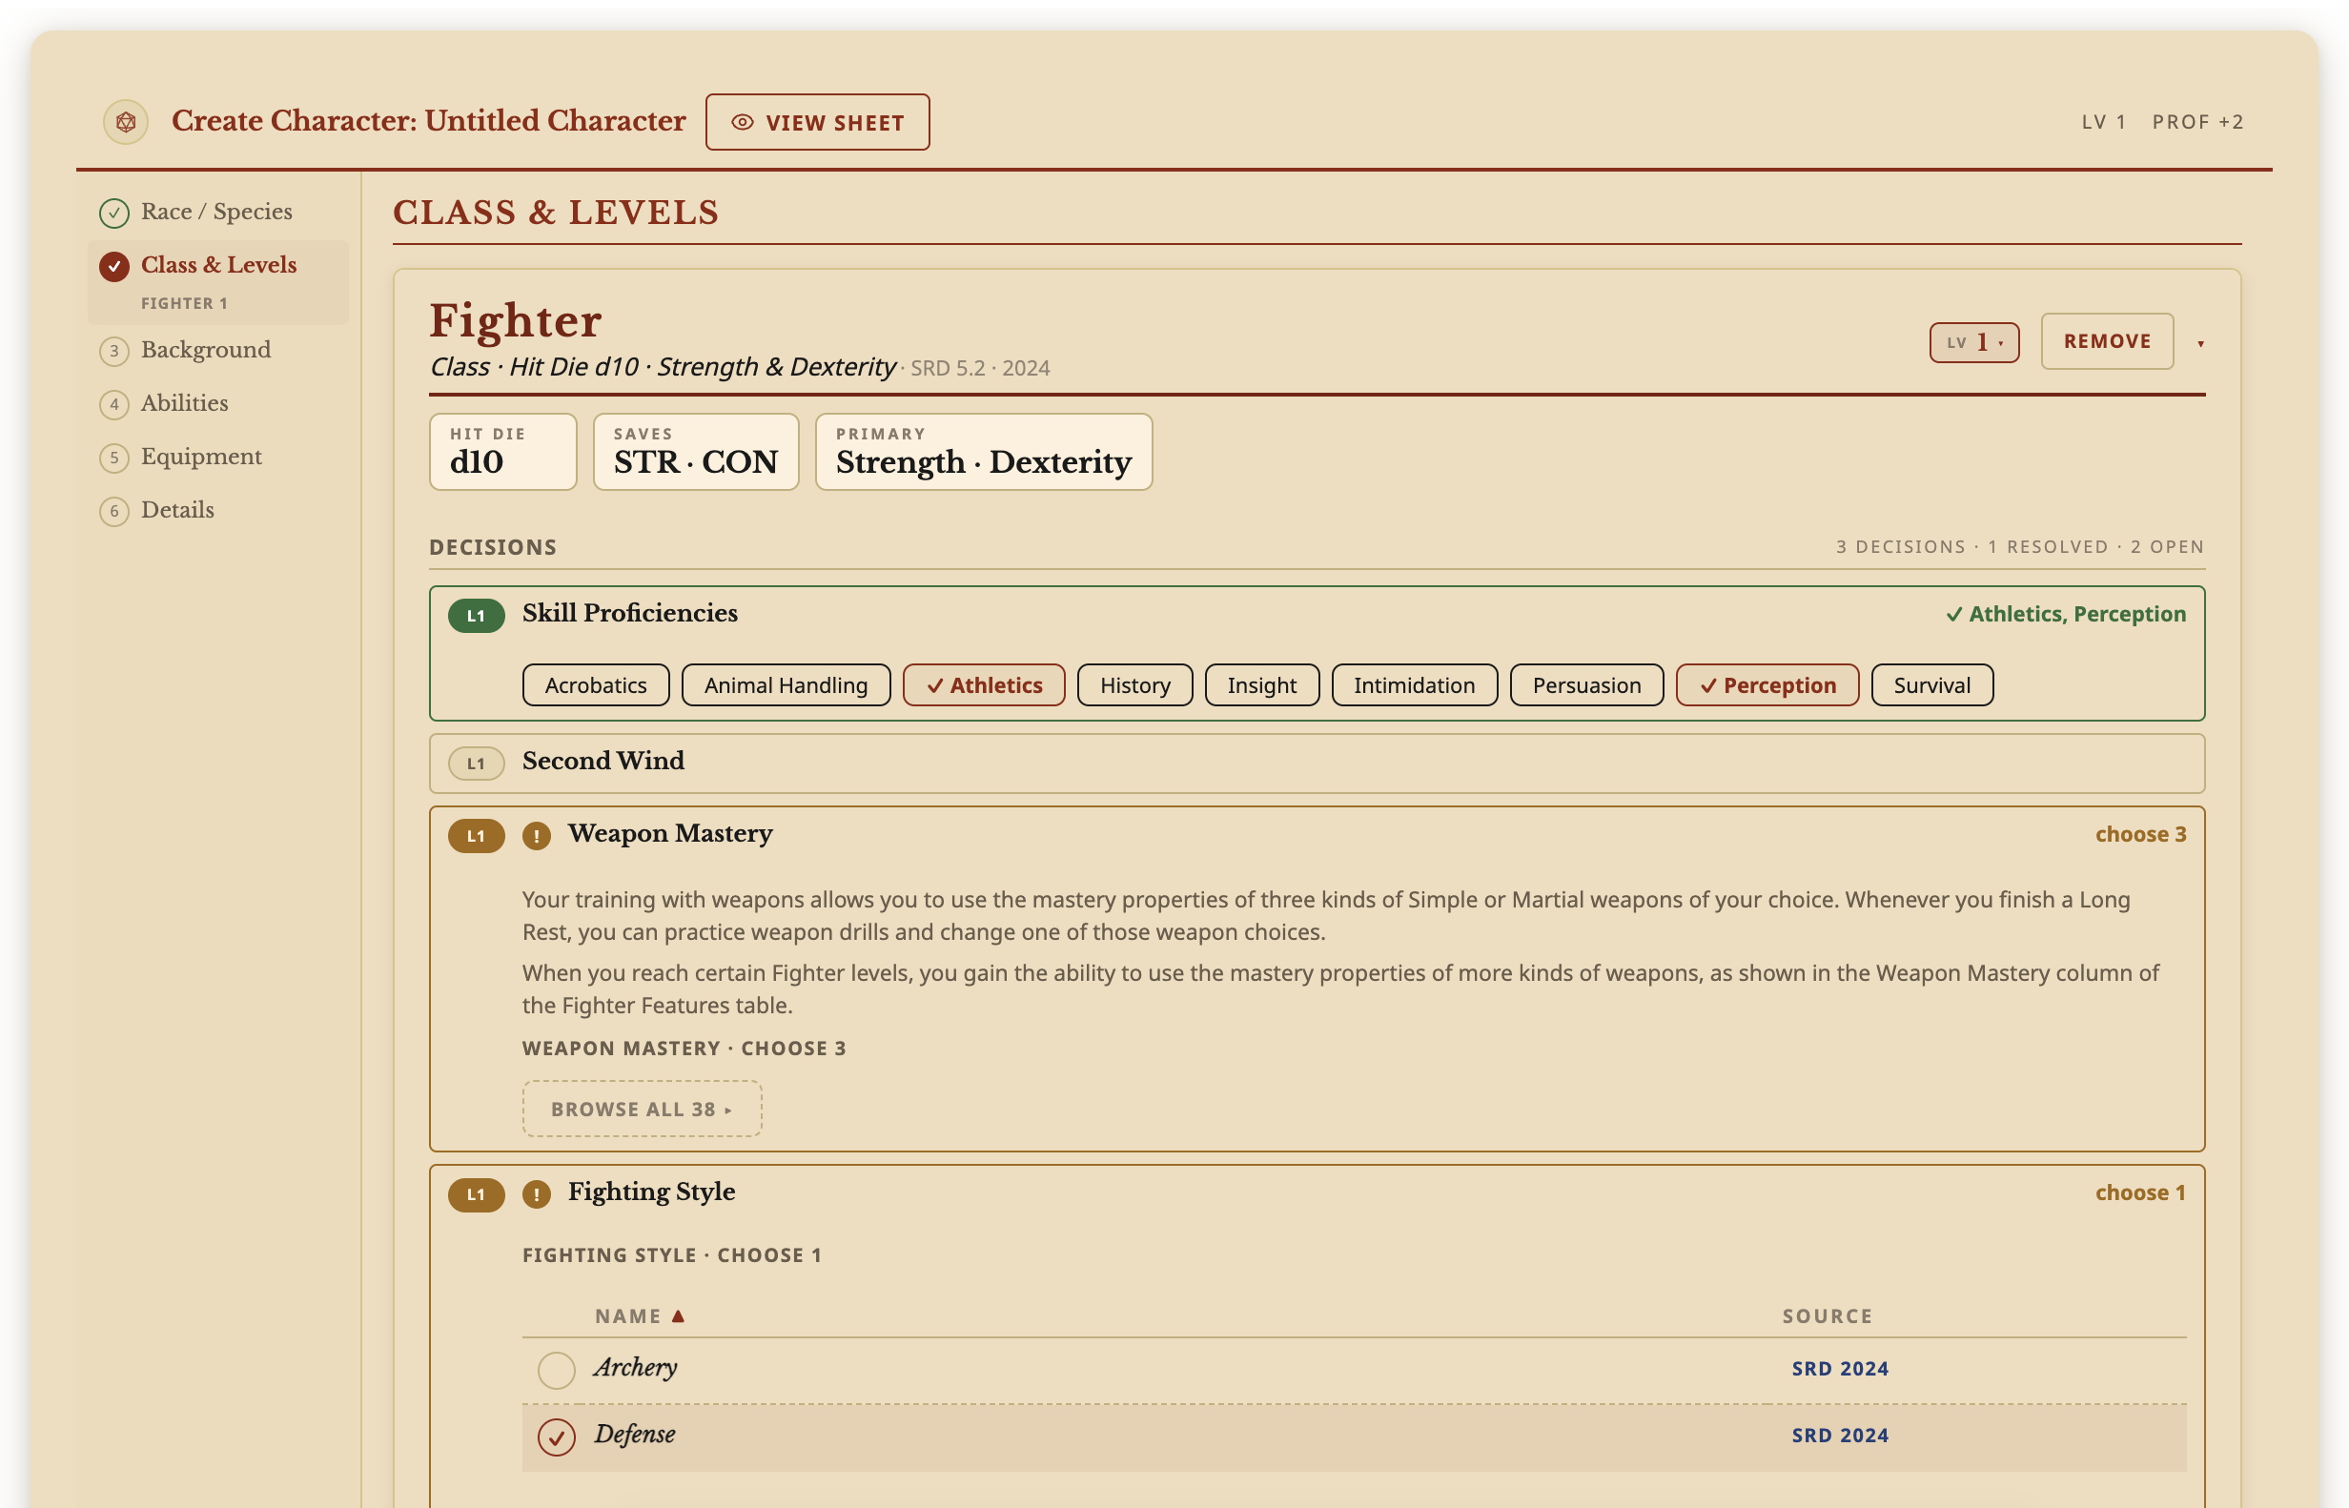Open the LV 1 level dropdown
The height and width of the screenshot is (1508, 2349).
(x=1974, y=343)
